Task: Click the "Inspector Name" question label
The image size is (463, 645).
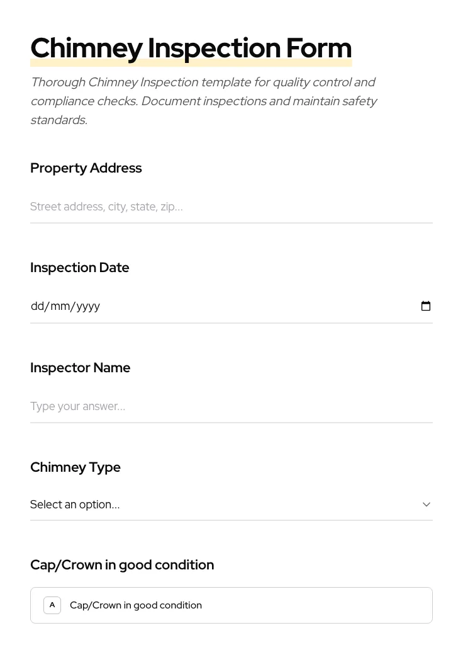Action: pyautogui.click(x=81, y=368)
